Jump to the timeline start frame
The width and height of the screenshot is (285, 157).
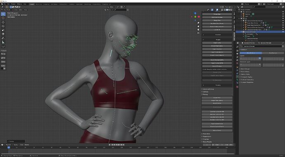pyautogui.click(x=112, y=145)
